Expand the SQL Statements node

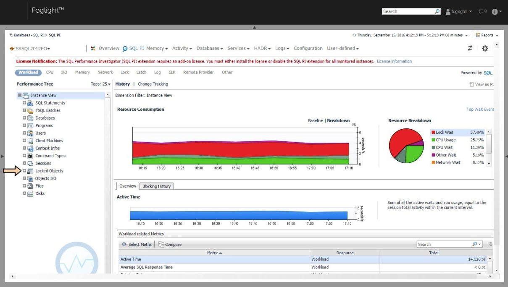point(24,103)
